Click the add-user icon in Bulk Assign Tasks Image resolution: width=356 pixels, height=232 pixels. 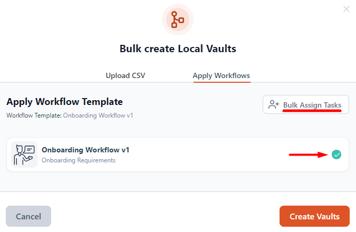[x=273, y=104]
